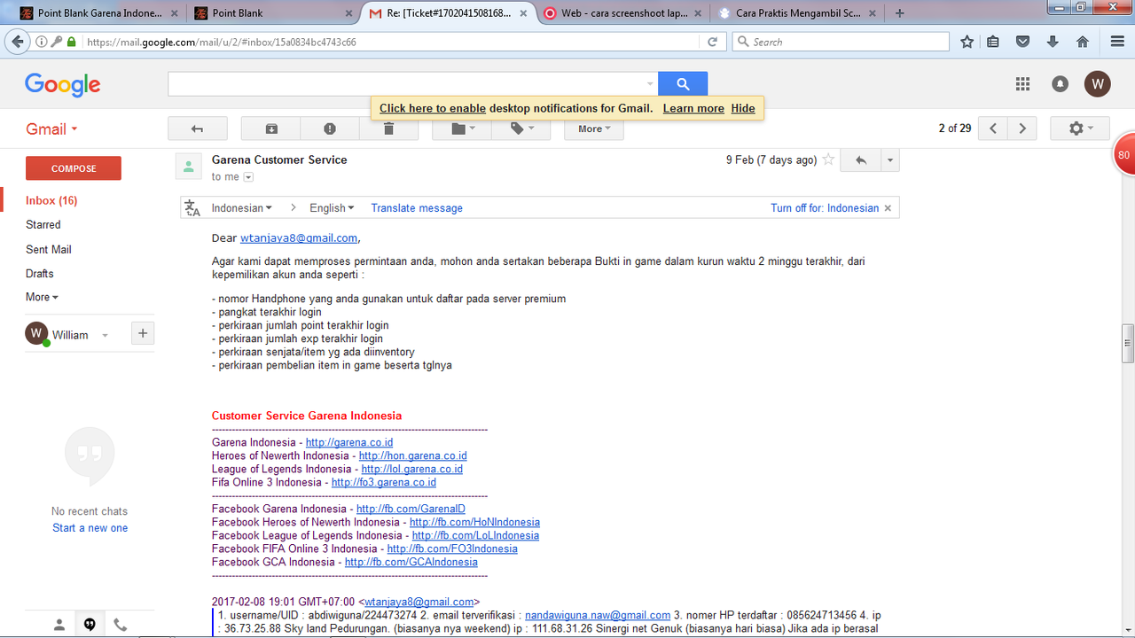The width and height of the screenshot is (1135, 638).
Task: Show message details arrow next to 'to me'
Action: [248, 177]
